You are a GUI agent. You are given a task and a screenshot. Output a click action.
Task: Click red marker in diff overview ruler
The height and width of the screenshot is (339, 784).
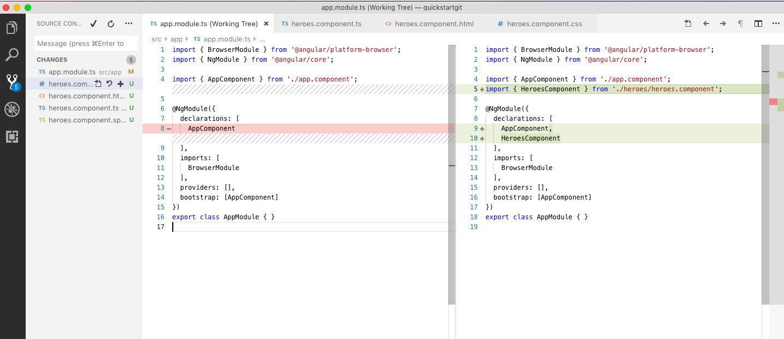tap(773, 102)
